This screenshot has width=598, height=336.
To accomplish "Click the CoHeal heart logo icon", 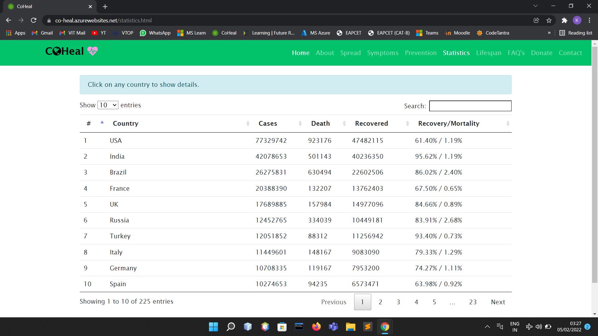I will 93,51.
